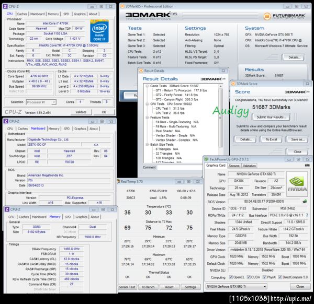
Task: Select Memory tab in CPU-Z Mainboard window
Action: pos(54,128)
